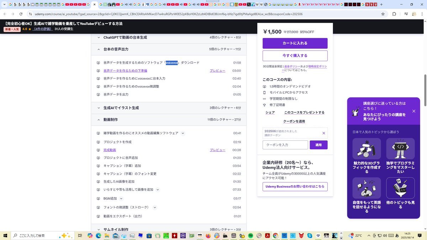Launch Microsoft Edge from the taskbar
Viewport: 427px width, 240px height.
point(98,235)
